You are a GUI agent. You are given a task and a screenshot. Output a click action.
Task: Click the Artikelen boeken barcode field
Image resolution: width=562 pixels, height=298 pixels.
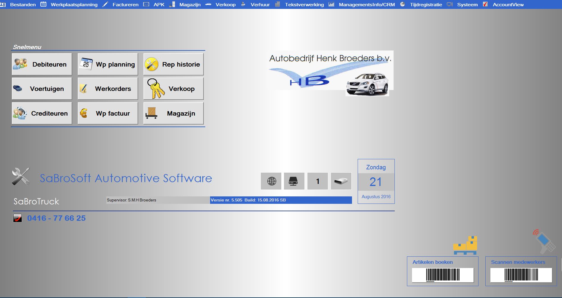coord(443,275)
